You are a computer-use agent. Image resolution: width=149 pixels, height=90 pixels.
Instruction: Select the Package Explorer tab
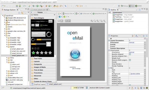[x=10, y=10]
